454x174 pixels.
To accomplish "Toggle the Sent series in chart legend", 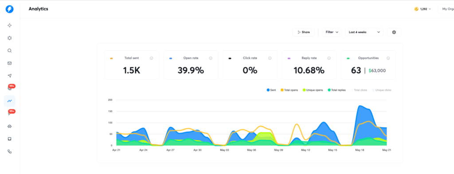I will click(x=271, y=90).
